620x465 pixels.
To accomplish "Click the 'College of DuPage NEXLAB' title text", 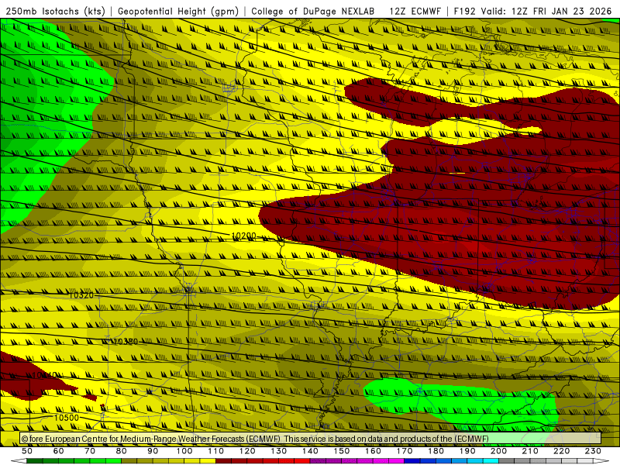I will pyautogui.click(x=313, y=12).
